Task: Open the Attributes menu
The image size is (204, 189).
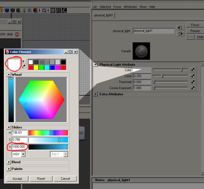Action: coord(130,7)
